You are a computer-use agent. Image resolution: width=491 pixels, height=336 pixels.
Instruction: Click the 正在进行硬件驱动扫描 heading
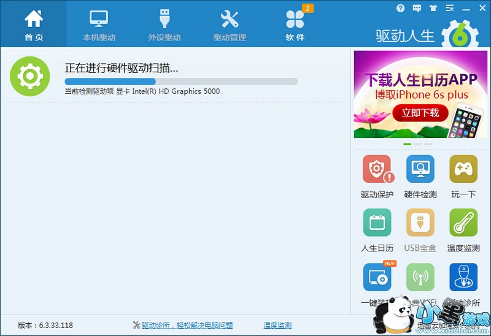tap(122, 68)
